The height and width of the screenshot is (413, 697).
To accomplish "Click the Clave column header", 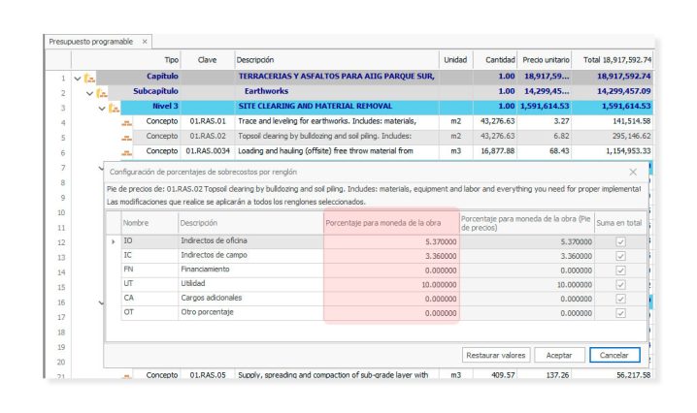I will click(x=207, y=60).
